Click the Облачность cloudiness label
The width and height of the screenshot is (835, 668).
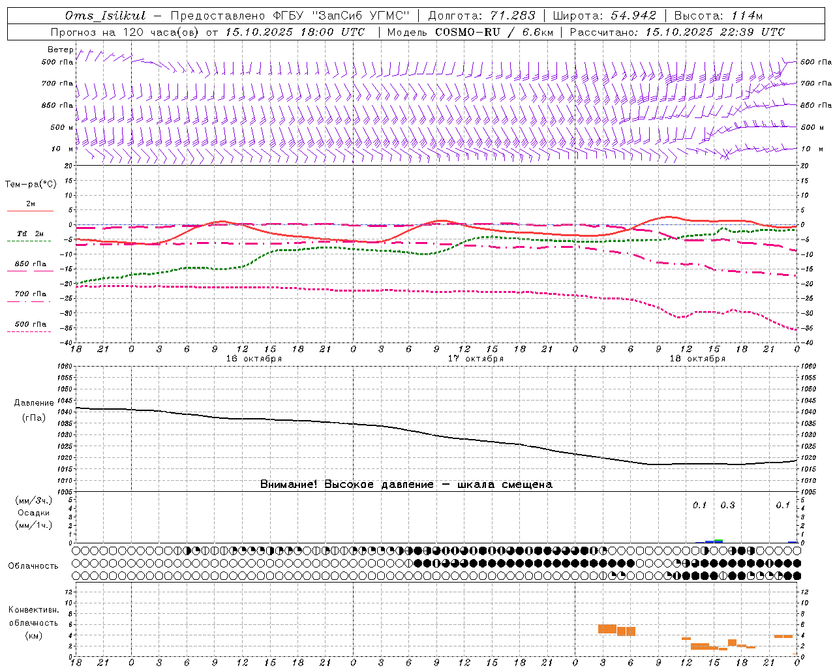[x=33, y=566]
